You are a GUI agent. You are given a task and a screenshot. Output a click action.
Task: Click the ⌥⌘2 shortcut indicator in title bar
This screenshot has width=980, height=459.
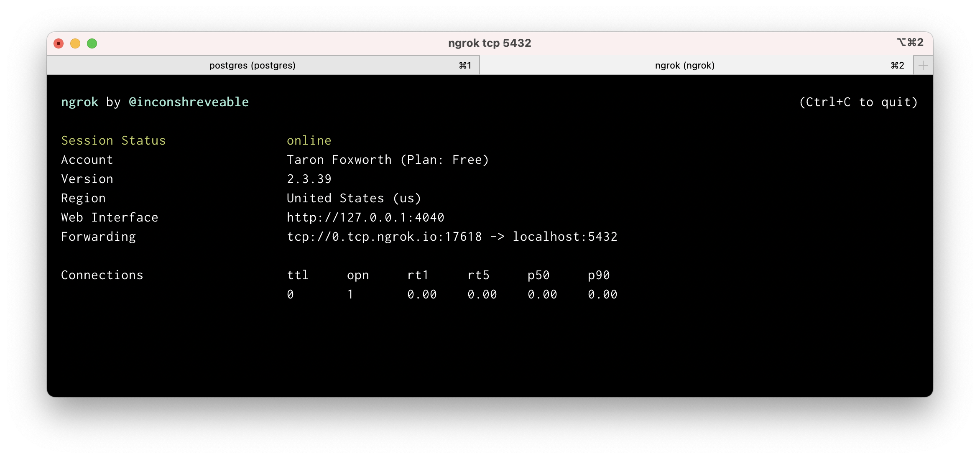pos(910,42)
